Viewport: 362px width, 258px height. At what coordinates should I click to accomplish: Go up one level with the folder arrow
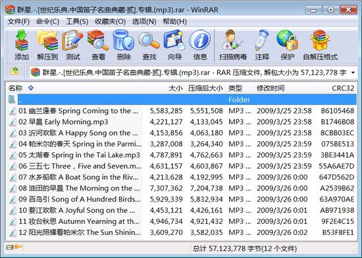(x=14, y=71)
